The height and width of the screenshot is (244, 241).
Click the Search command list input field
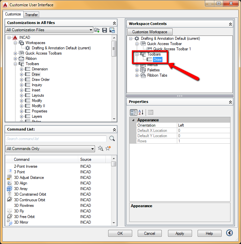pos(56,139)
